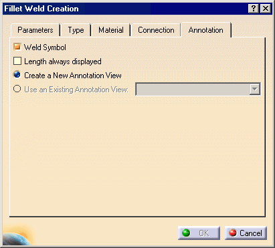Open the Type tab
Image resolution: width=275 pixels, height=248 pixels.
[x=76, y=30]
